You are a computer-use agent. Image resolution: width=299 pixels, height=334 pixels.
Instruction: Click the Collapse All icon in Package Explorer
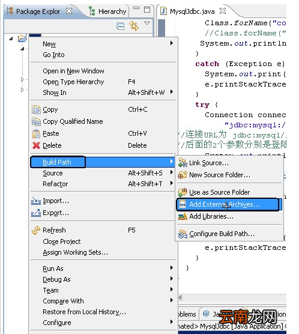(120, 26)
